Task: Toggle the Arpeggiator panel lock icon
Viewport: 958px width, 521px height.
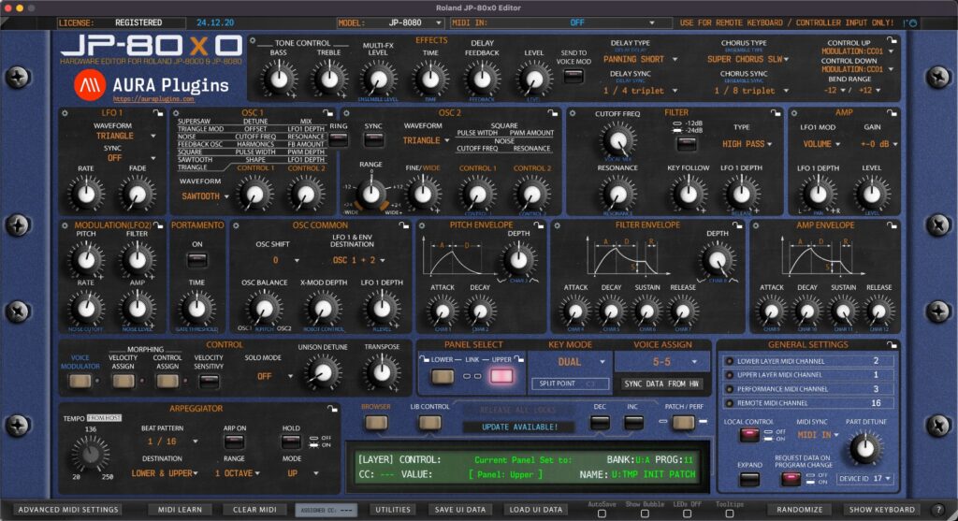Action: pos(332,409)
